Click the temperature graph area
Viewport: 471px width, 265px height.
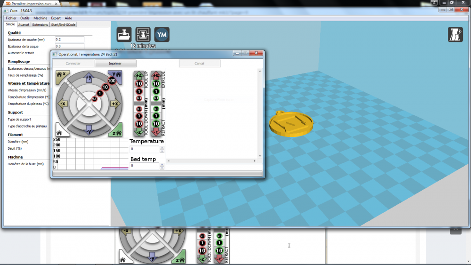(x=91, y=154)
